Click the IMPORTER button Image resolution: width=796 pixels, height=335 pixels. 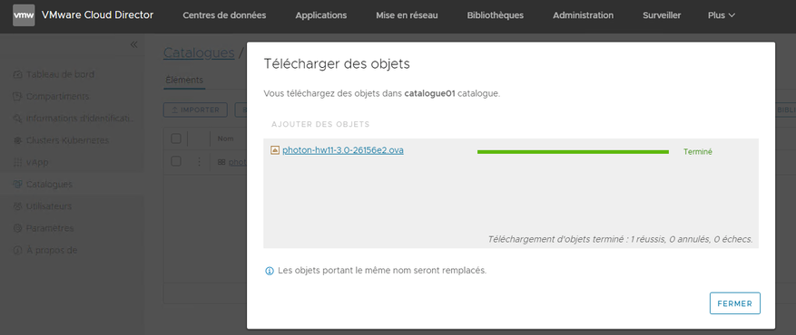(x=195, y=110)
